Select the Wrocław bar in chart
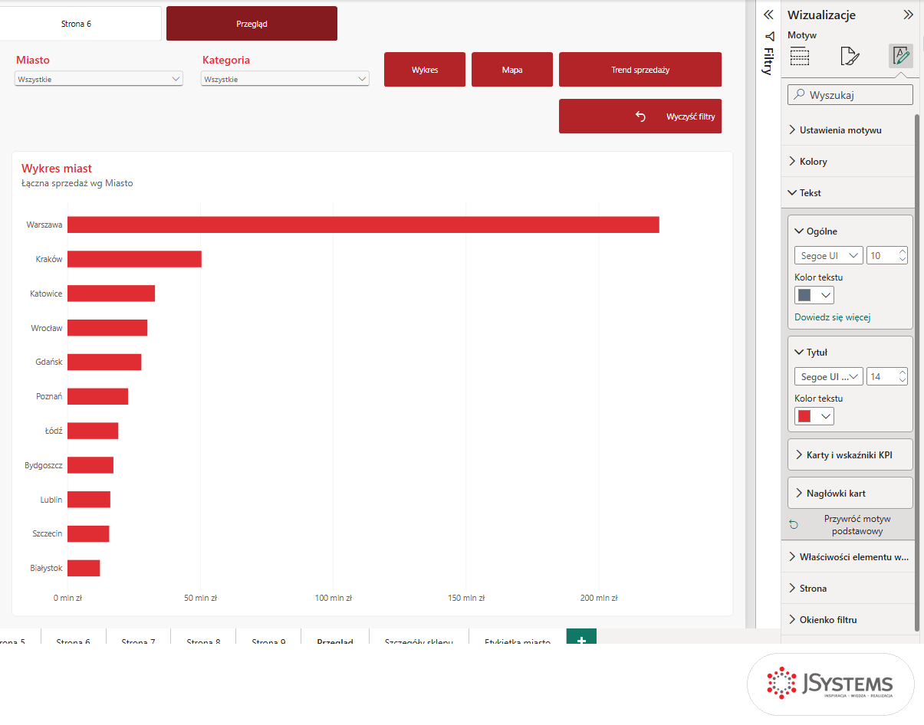Viewport: 924px width, 725px height. point(107,328)
